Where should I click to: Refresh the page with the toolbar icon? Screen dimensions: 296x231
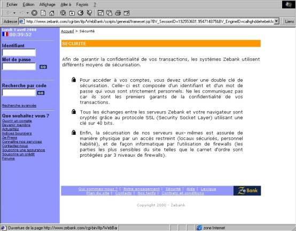43,13
